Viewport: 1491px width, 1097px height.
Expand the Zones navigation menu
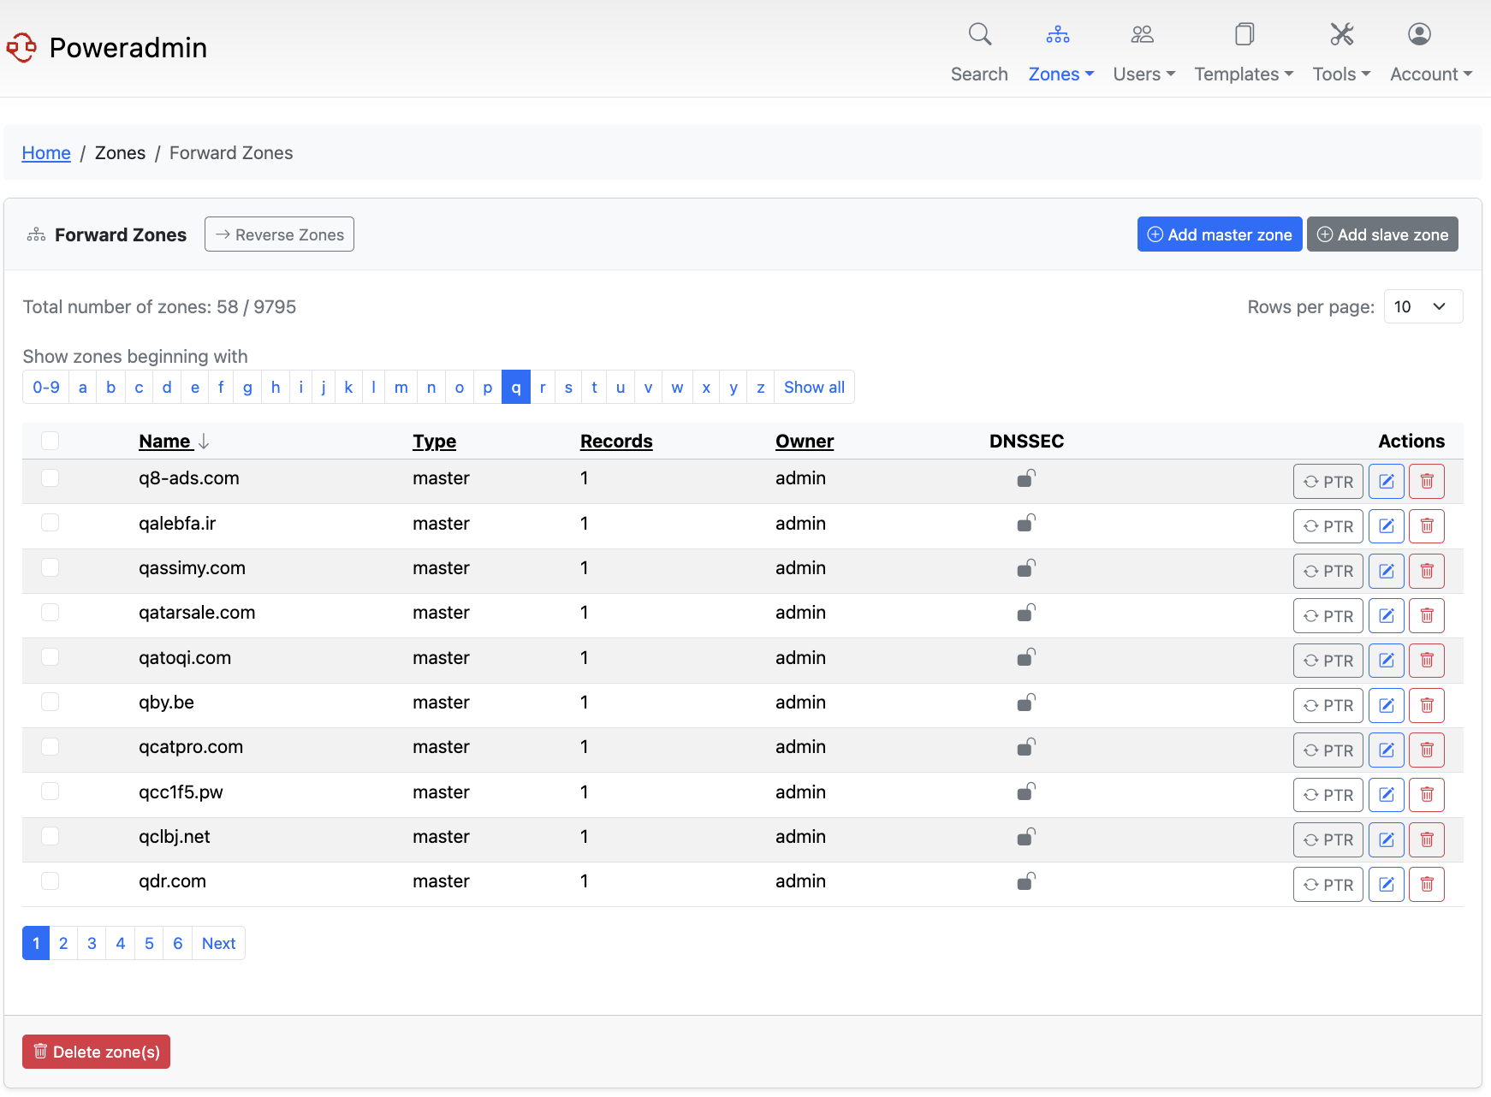coord(1060,74)
